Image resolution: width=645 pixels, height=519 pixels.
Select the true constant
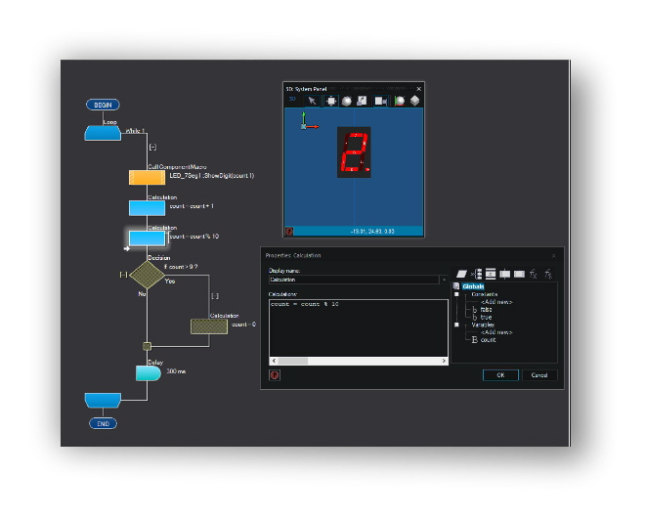[487, 317]
